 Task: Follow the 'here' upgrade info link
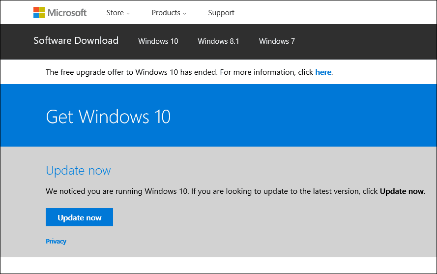(323, 72)
